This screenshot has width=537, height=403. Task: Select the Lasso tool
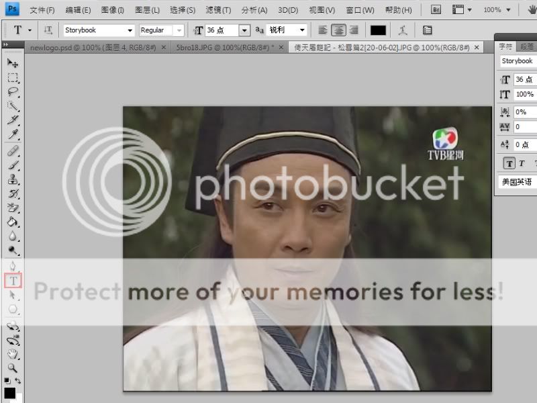13,92
